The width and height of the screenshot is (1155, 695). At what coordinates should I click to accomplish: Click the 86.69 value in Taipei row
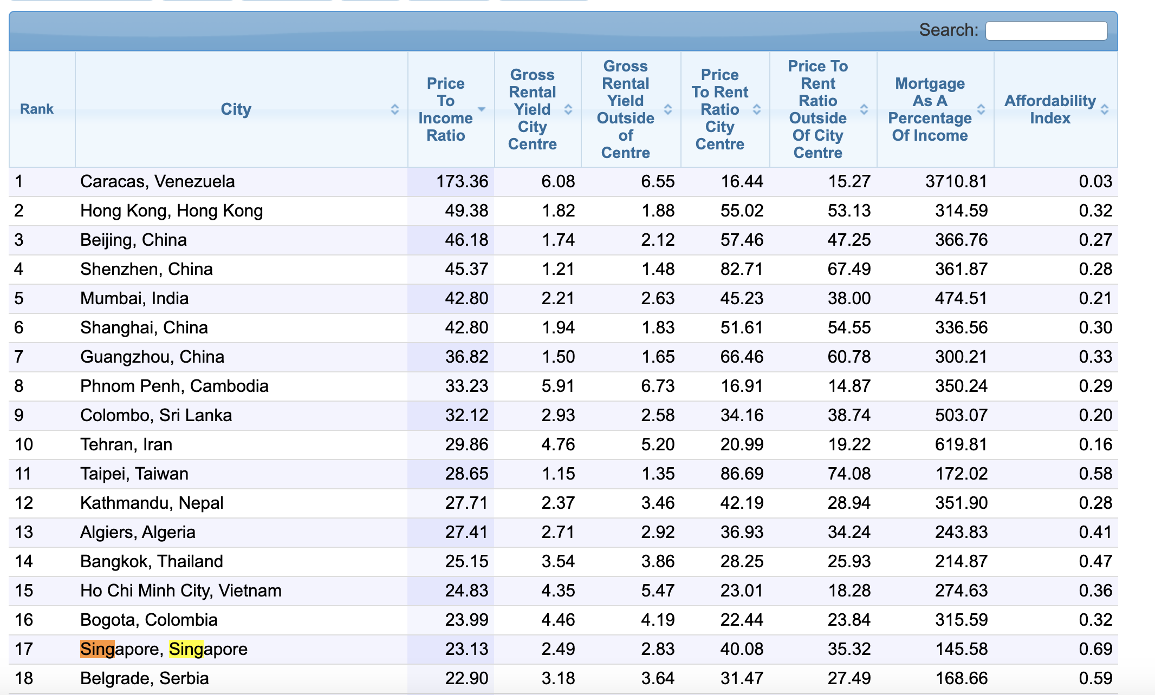coord(742,474)
